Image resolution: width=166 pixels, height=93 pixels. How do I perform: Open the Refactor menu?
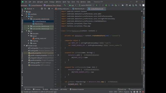pos(58,2)
